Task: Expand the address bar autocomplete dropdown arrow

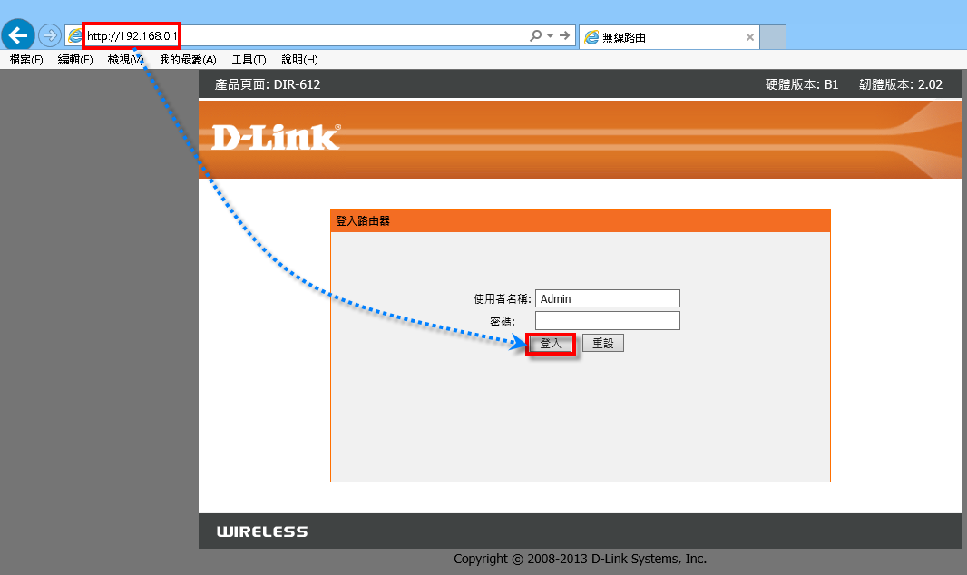Action: point(550,36)
